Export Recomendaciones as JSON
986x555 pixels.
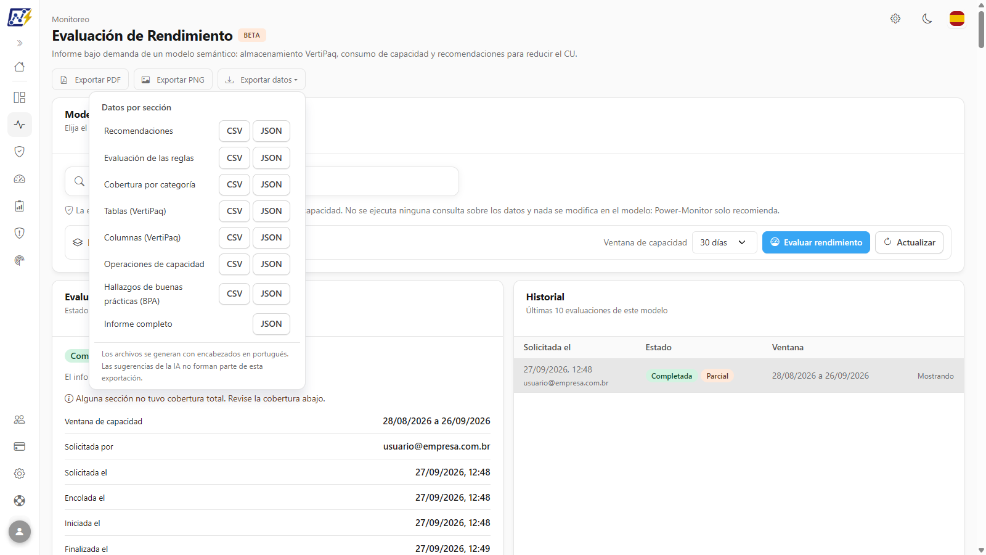[x=271, y=131]
